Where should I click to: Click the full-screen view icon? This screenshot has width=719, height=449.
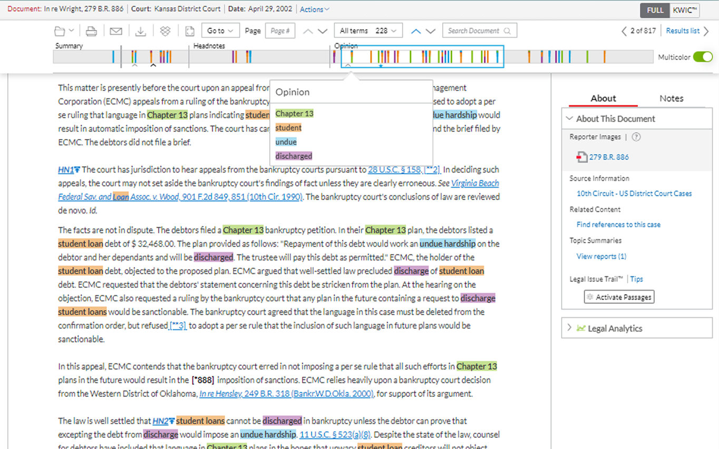pos(190,31)
